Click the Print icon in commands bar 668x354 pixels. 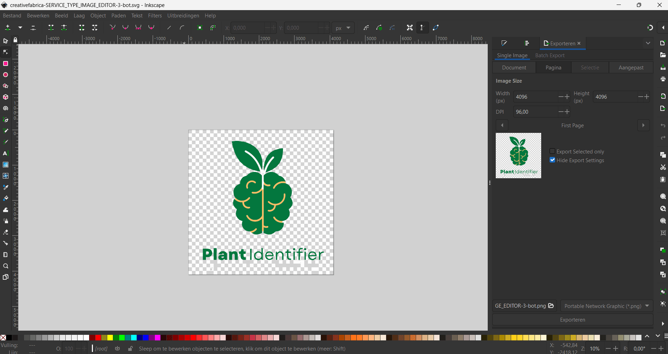[663, 79]
